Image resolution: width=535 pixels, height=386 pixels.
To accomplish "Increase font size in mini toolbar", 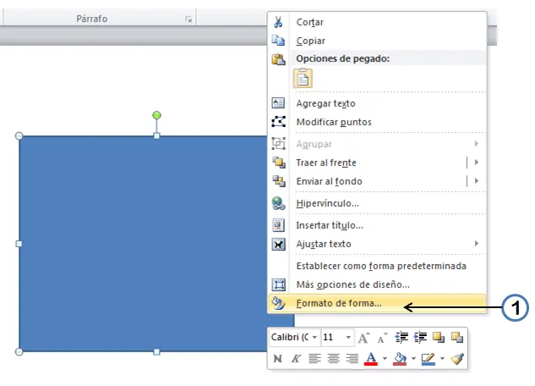I will pos(364,338).
